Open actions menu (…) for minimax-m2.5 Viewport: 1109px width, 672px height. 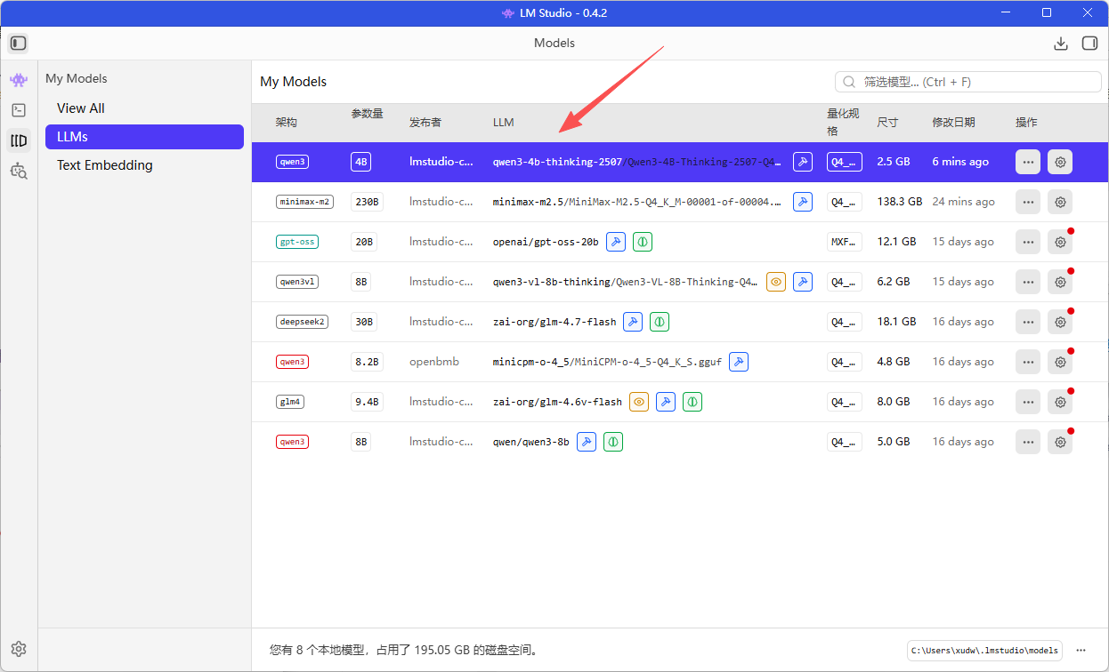1028,202
